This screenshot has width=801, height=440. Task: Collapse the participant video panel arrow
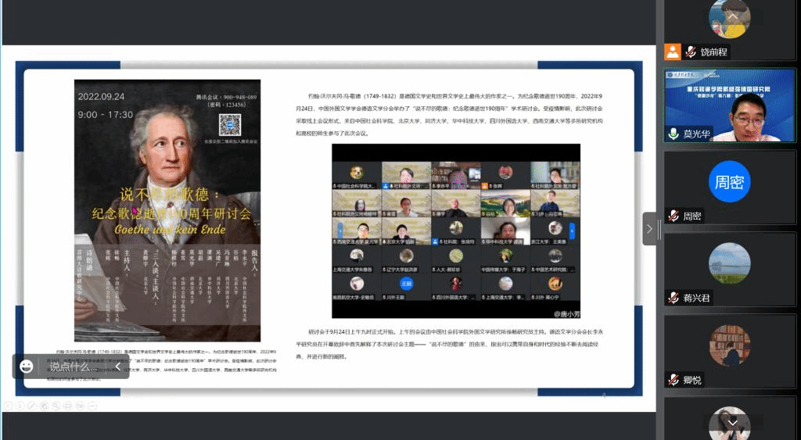coord(649,229)
